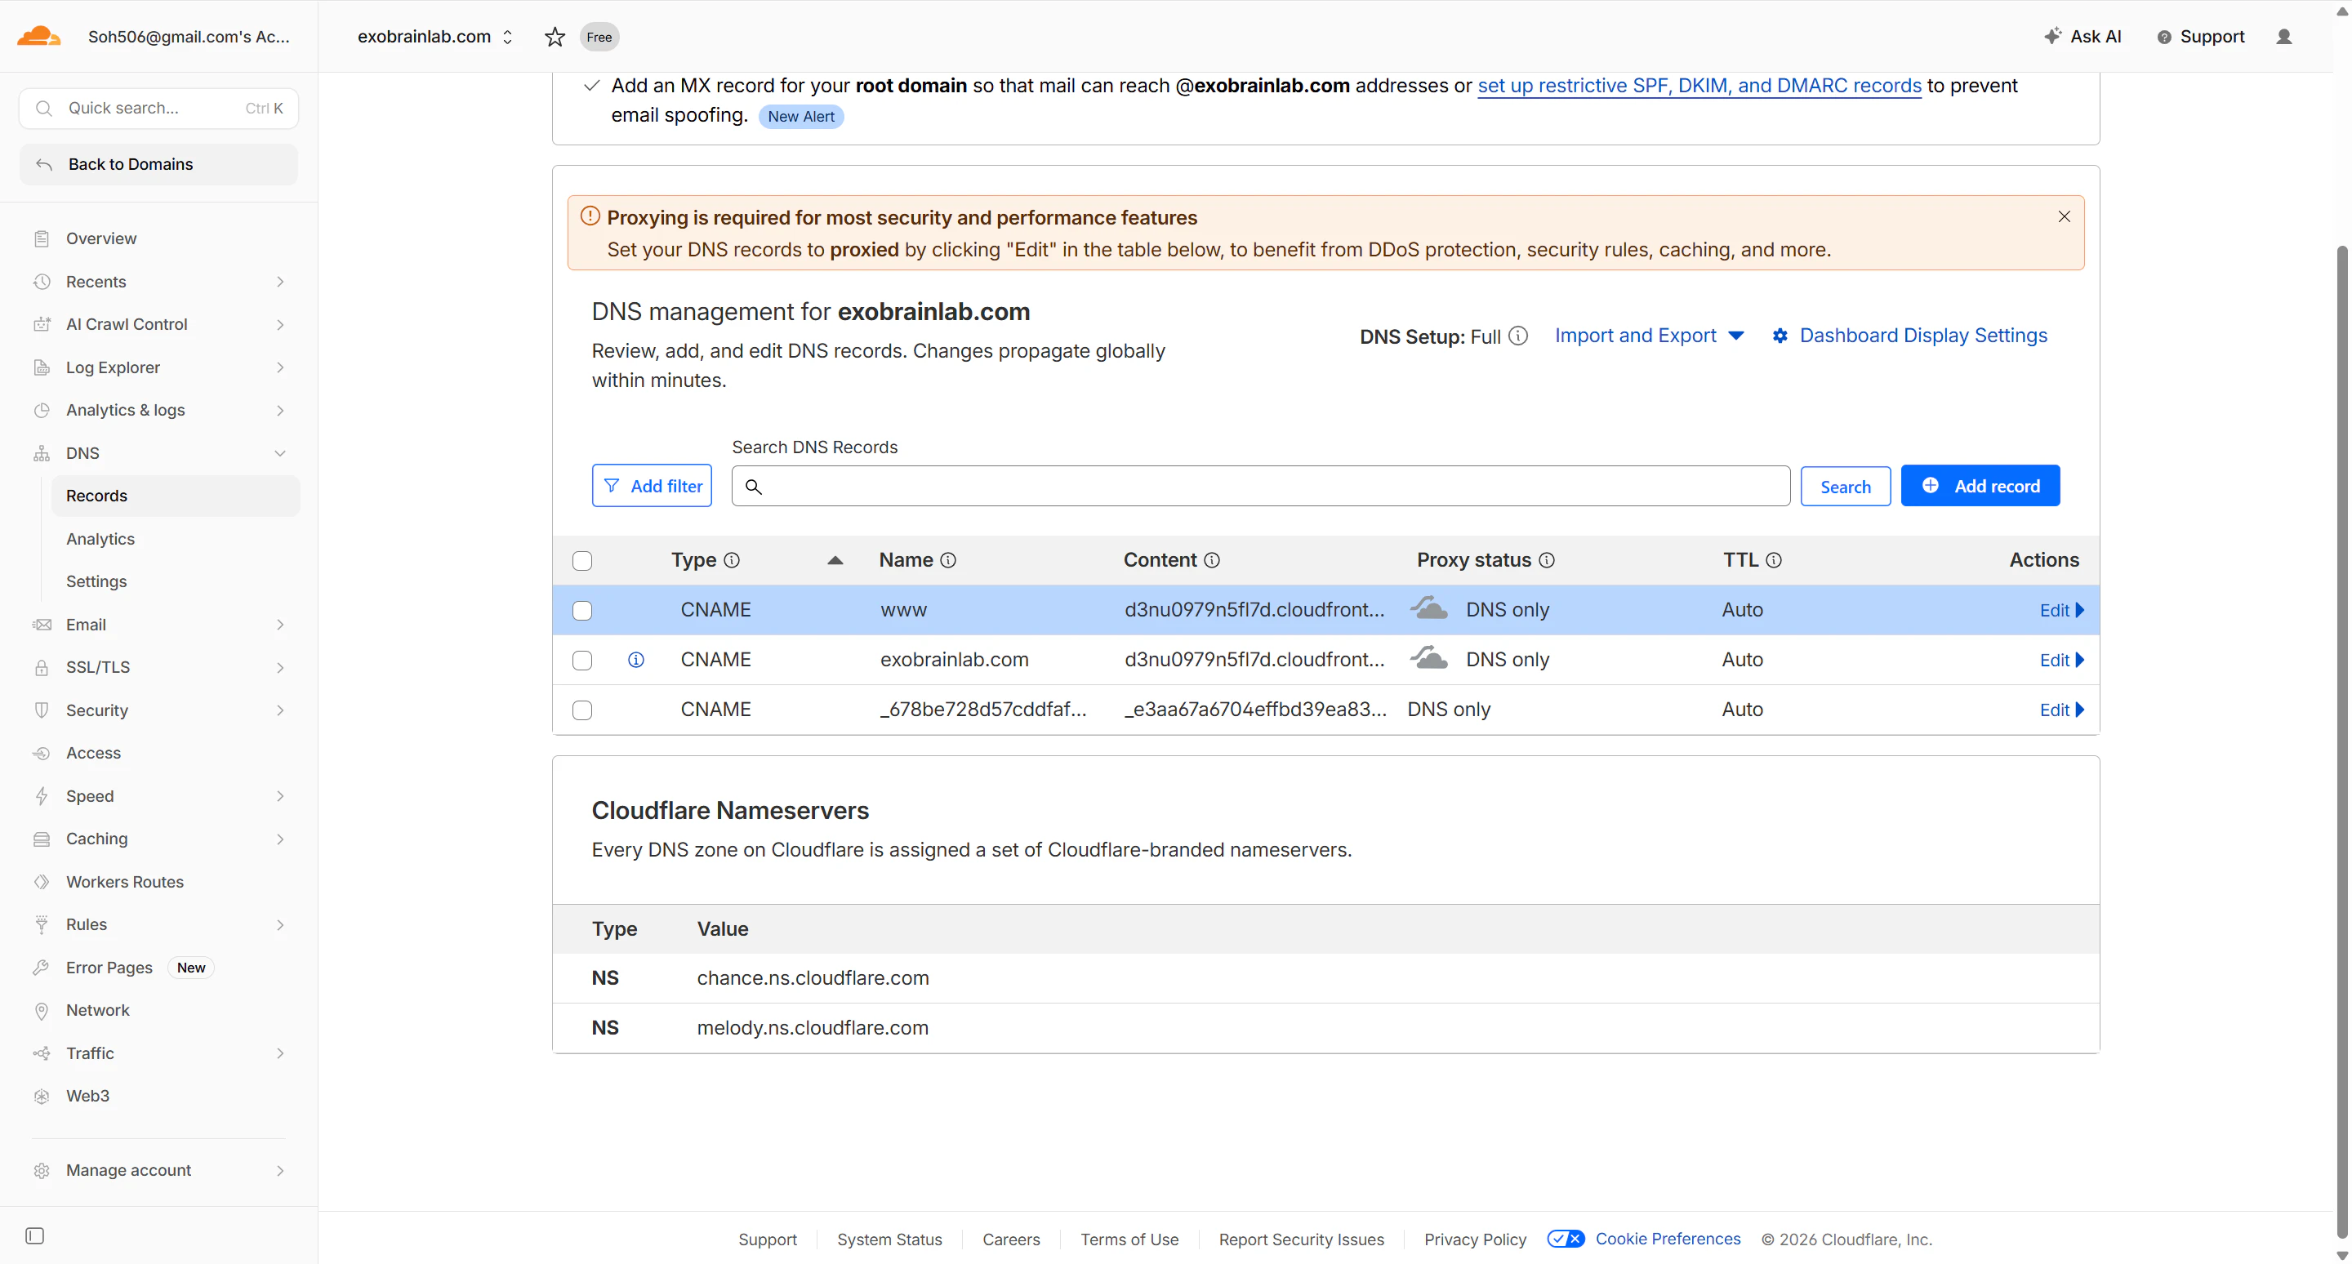Click the Cloudflare logo icon
Image resolution: width=2352 pixels, height=1264 pixels.
point(38,37)
